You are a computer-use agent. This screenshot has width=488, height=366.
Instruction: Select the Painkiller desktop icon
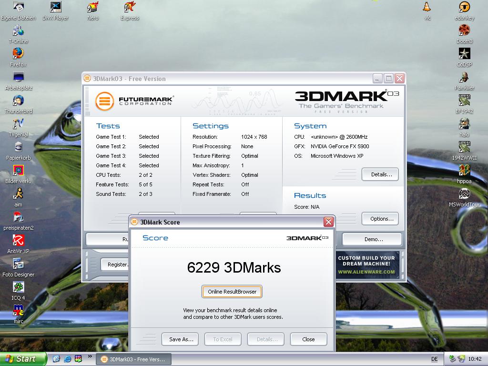[x=464, y=81]
